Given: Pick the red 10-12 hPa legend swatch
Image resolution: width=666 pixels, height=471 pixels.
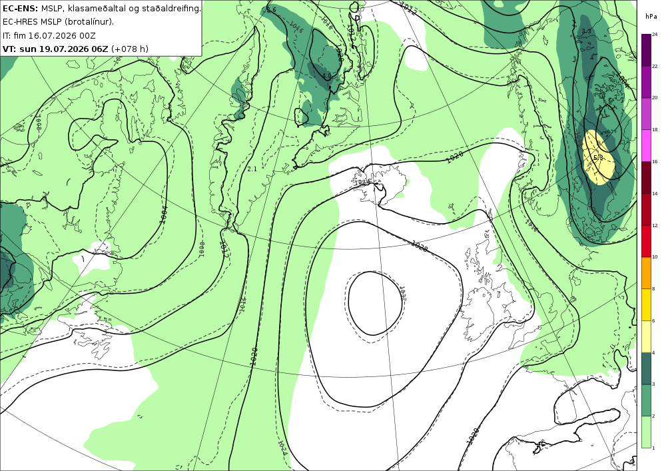Looking at the screenshot, I should pyautogui.click(x=646, y=240).
